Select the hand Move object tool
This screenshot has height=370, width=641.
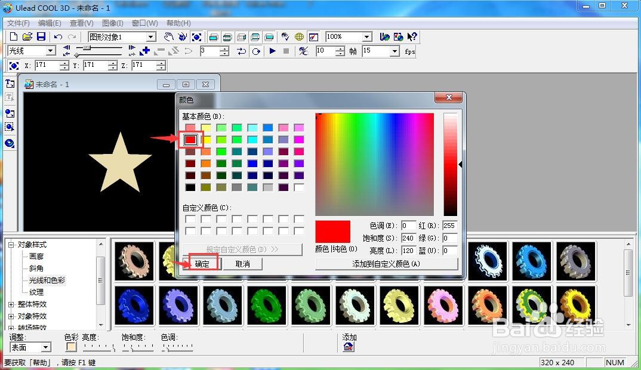[168, 37]
